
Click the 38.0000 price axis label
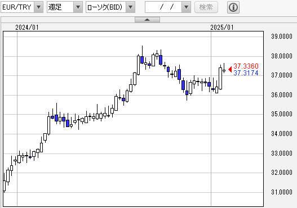coord(282,56)
